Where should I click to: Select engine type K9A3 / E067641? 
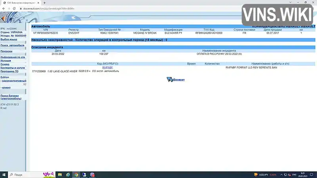pos(109,33)
